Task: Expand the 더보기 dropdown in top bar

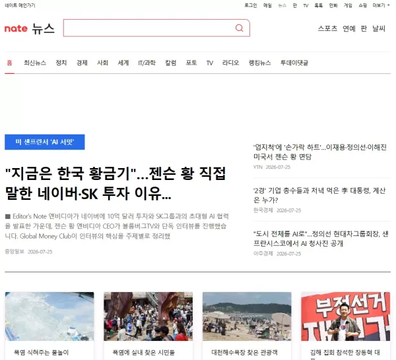Action: coord(381,5)
